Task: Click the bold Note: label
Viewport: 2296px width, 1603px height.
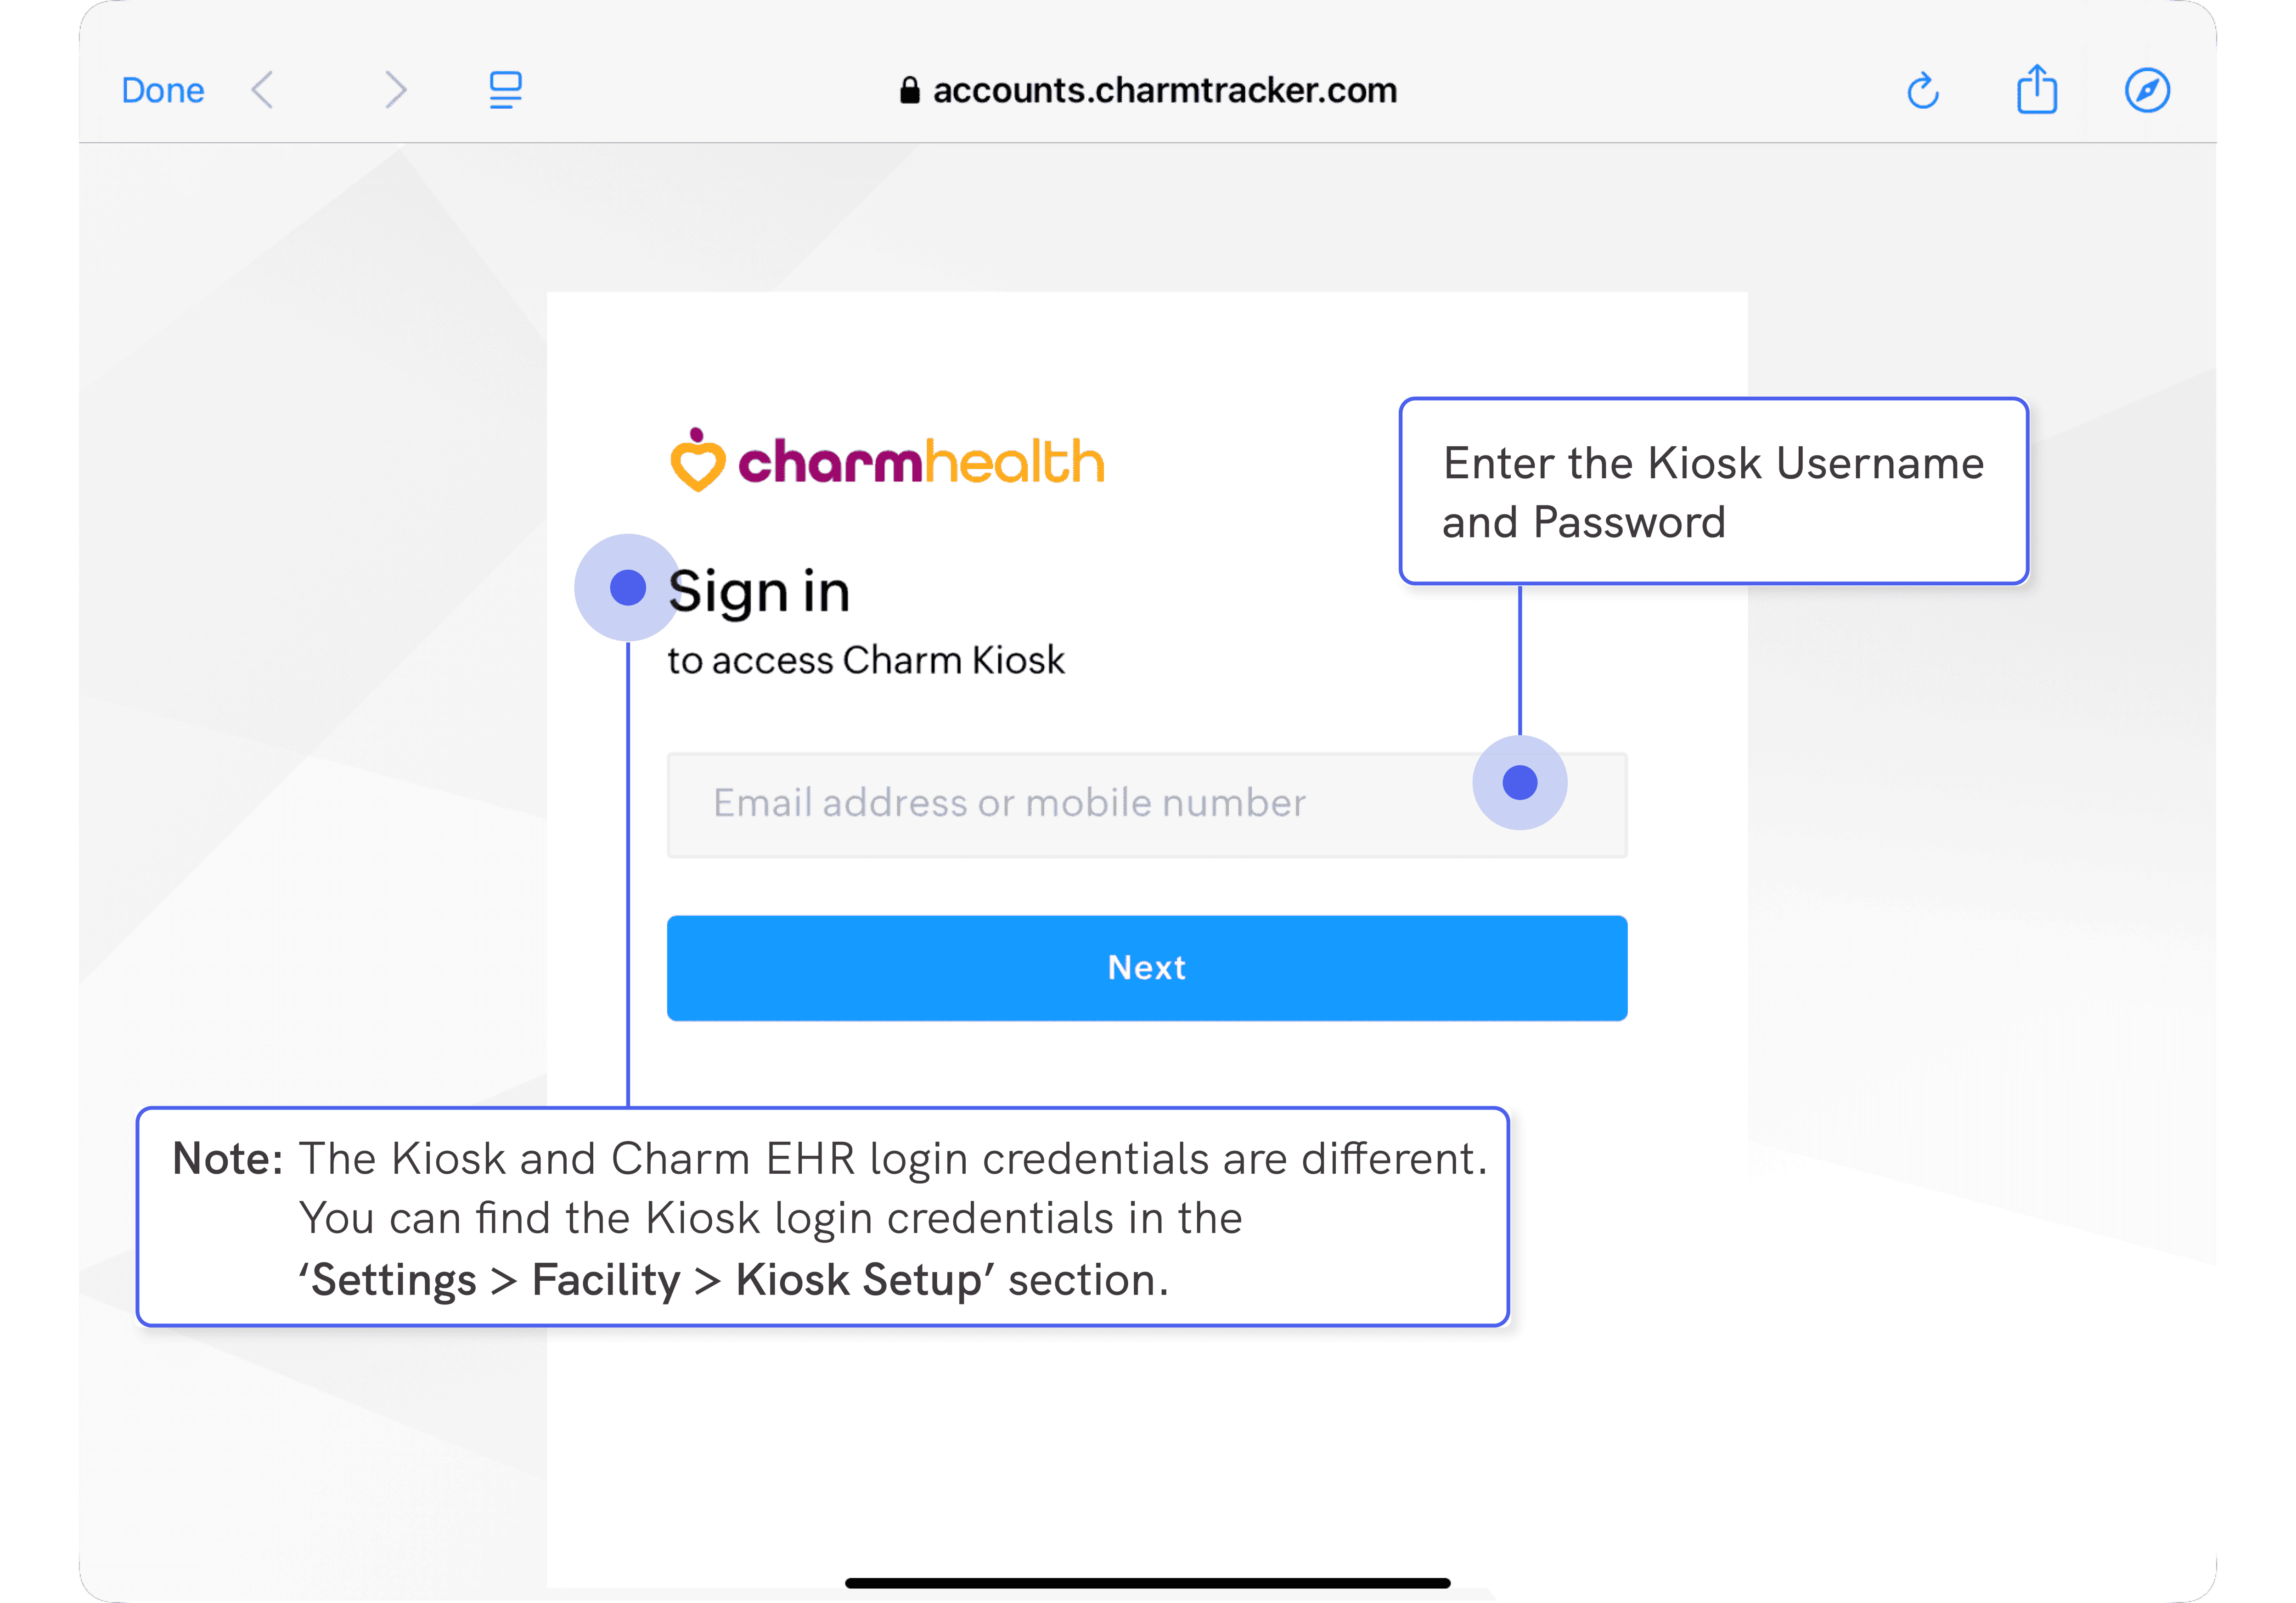Action: [x=227, y=1159]
